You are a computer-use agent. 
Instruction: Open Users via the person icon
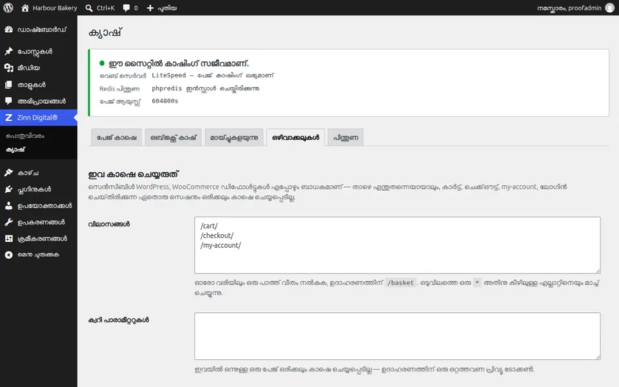click(x=8, y=206)
